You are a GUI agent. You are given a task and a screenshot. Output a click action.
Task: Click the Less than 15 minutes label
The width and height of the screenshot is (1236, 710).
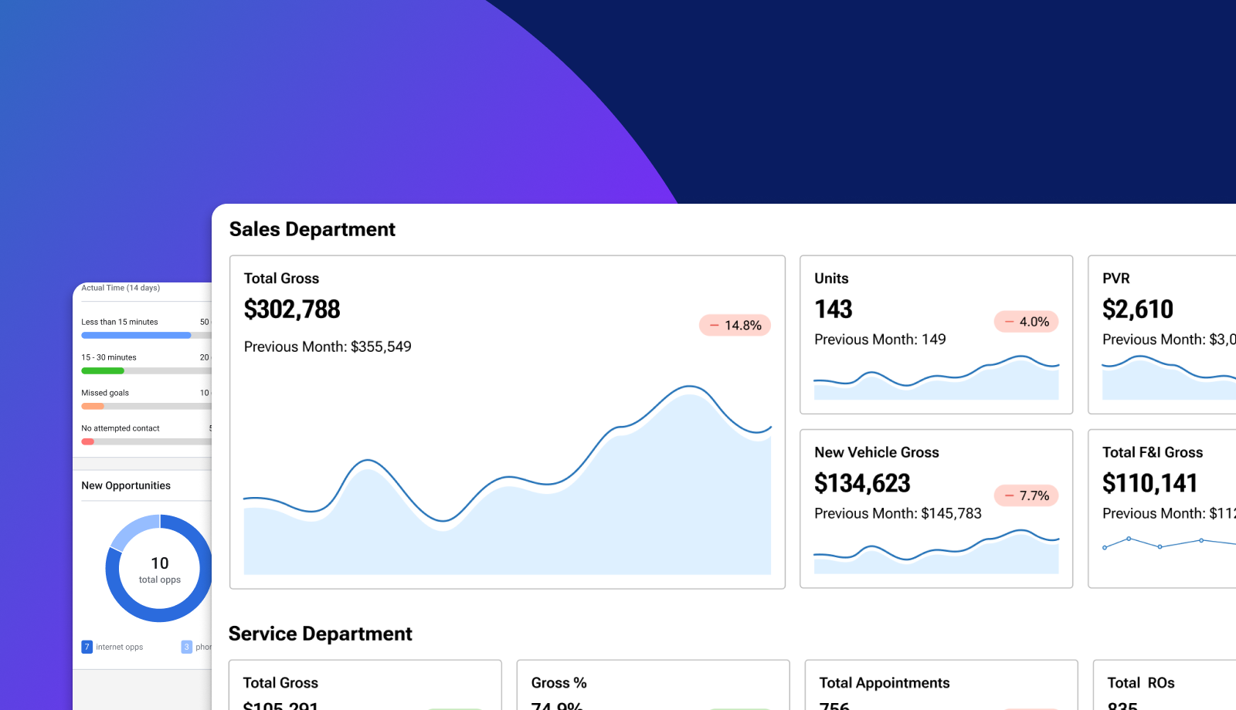[120, 322]
